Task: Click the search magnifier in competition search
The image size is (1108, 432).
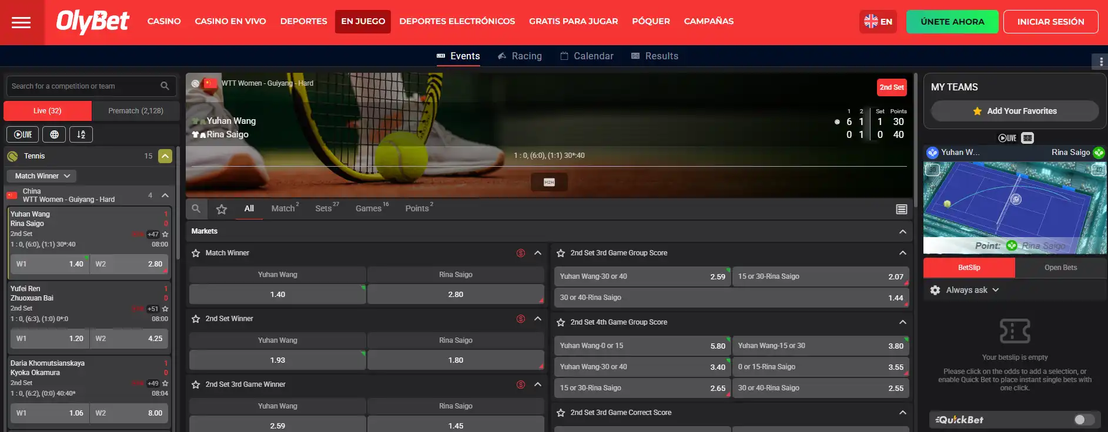Action: 165,86
